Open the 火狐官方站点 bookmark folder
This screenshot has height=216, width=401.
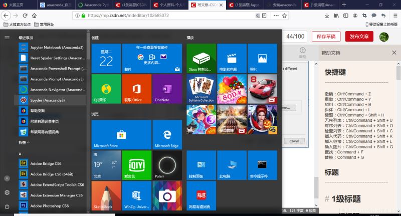pyautogui.click(x=17, y=24)
